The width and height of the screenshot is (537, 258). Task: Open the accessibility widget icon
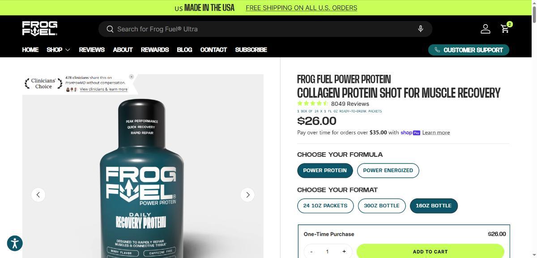coord(15,243)
